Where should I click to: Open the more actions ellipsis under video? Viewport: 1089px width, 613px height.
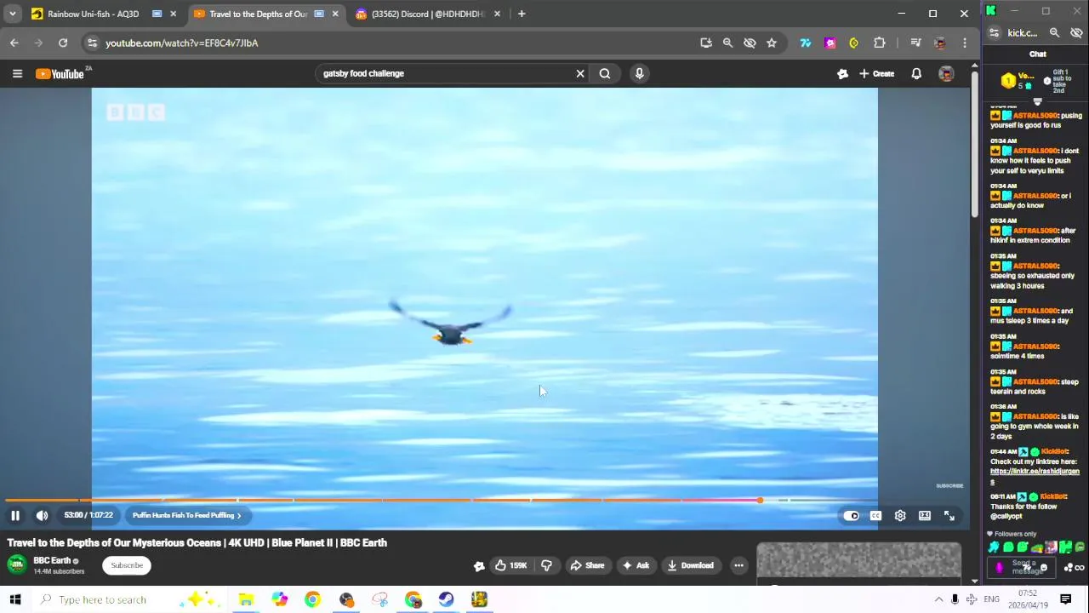738,565
